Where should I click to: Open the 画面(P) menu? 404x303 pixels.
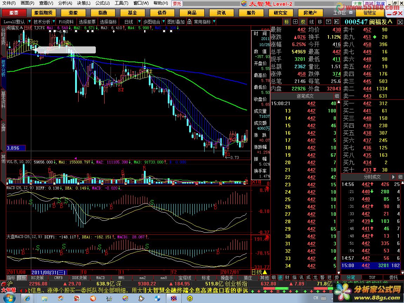click(x=27, y=4)
